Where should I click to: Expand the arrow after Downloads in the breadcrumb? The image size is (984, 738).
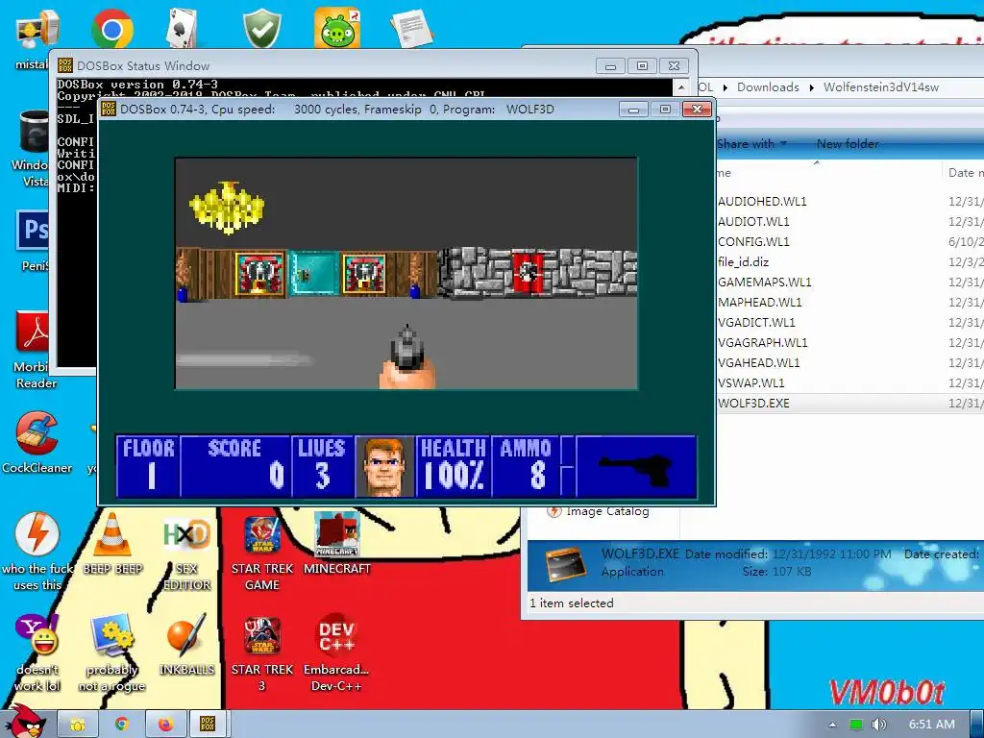[x=811, y=87]
